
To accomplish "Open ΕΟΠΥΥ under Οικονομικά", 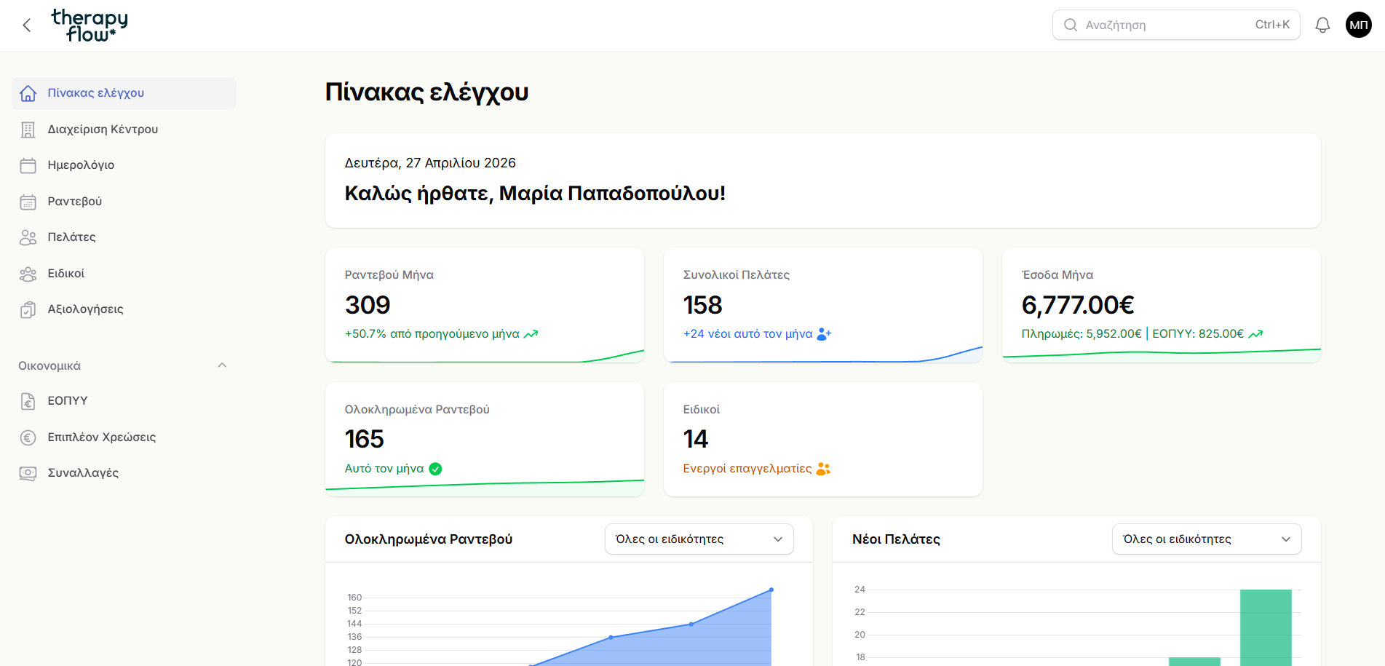I will (x=124, y=401).
